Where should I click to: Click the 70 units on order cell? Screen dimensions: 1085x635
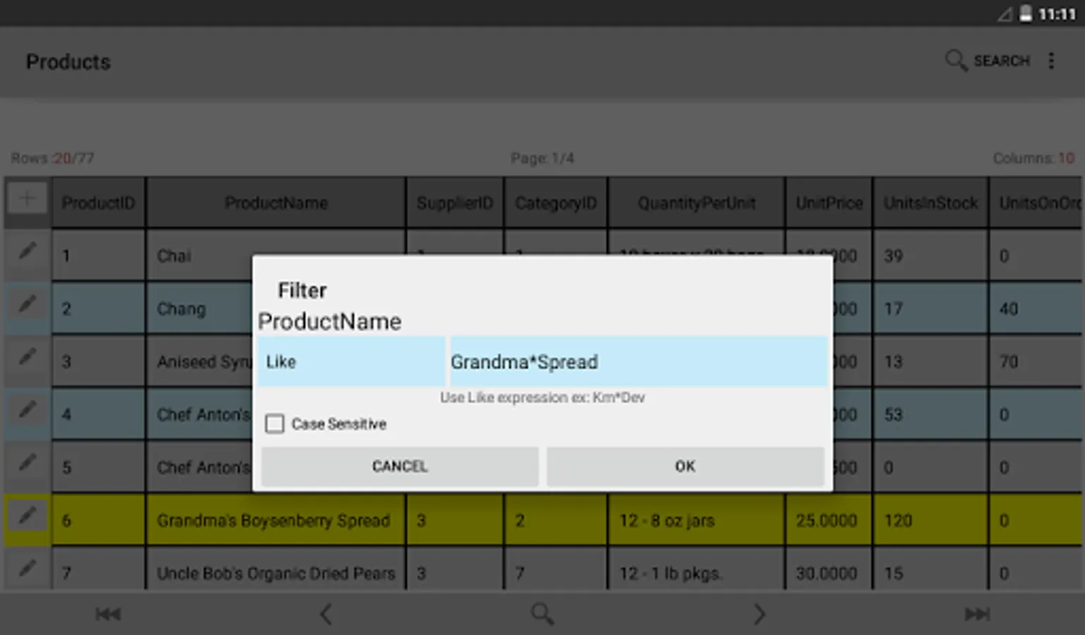[1036, 361]
